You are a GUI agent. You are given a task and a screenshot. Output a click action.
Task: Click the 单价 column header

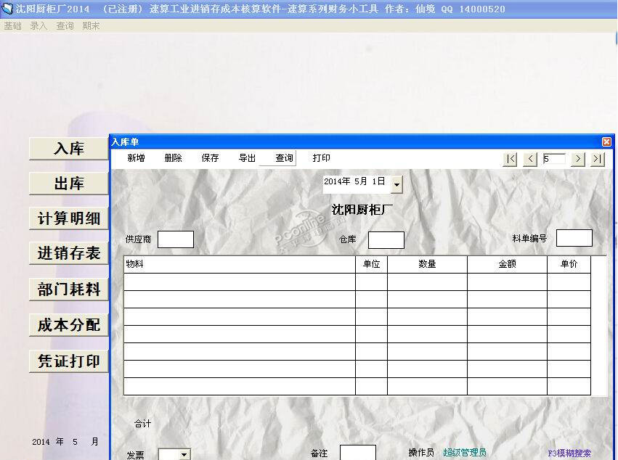point(569,264)
